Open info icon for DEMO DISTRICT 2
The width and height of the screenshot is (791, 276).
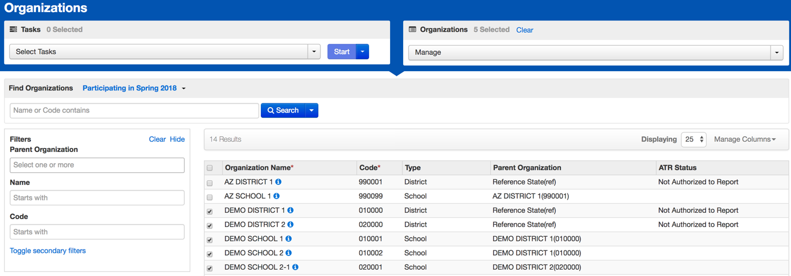290,225
